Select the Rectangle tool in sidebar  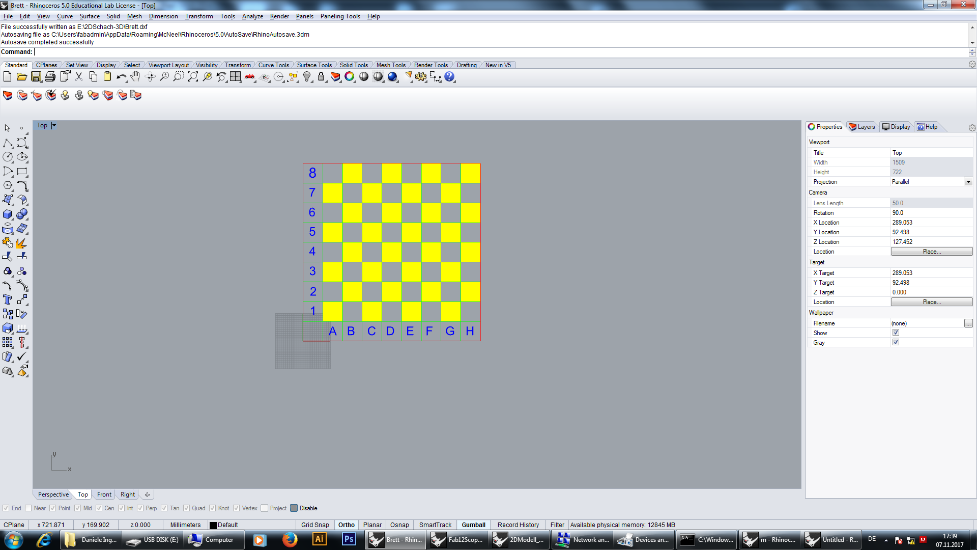point(22,172)
